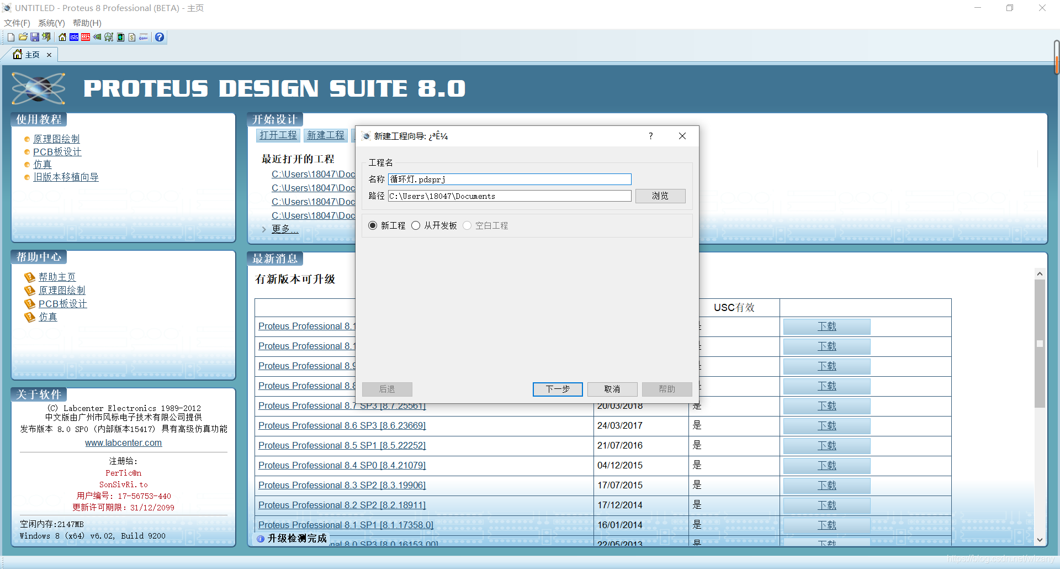
Task: Select the 从开发板 radio button
Action: (416, 225)
